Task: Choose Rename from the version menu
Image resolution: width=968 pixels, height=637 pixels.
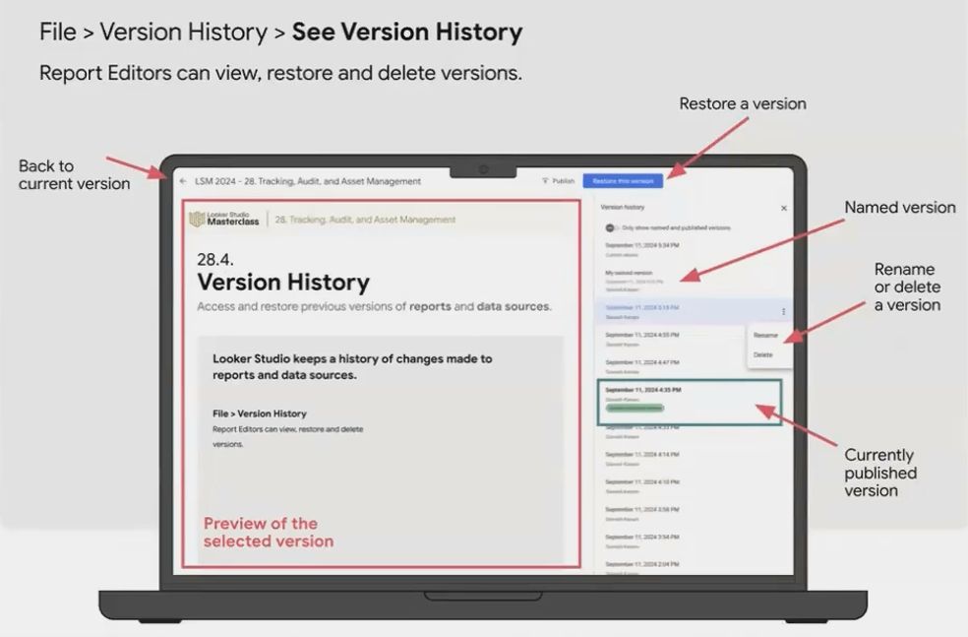Action: pyautogui.click(x=765, y=335)
